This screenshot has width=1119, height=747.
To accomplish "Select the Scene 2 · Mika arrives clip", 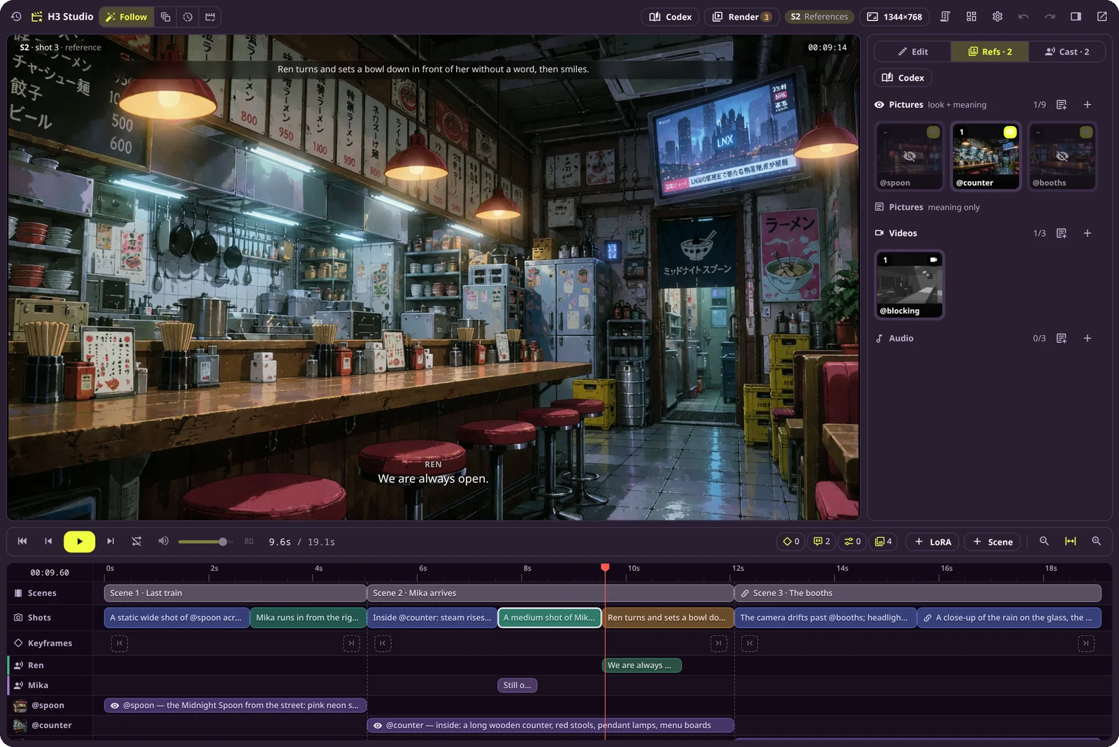I will point(550,593).
